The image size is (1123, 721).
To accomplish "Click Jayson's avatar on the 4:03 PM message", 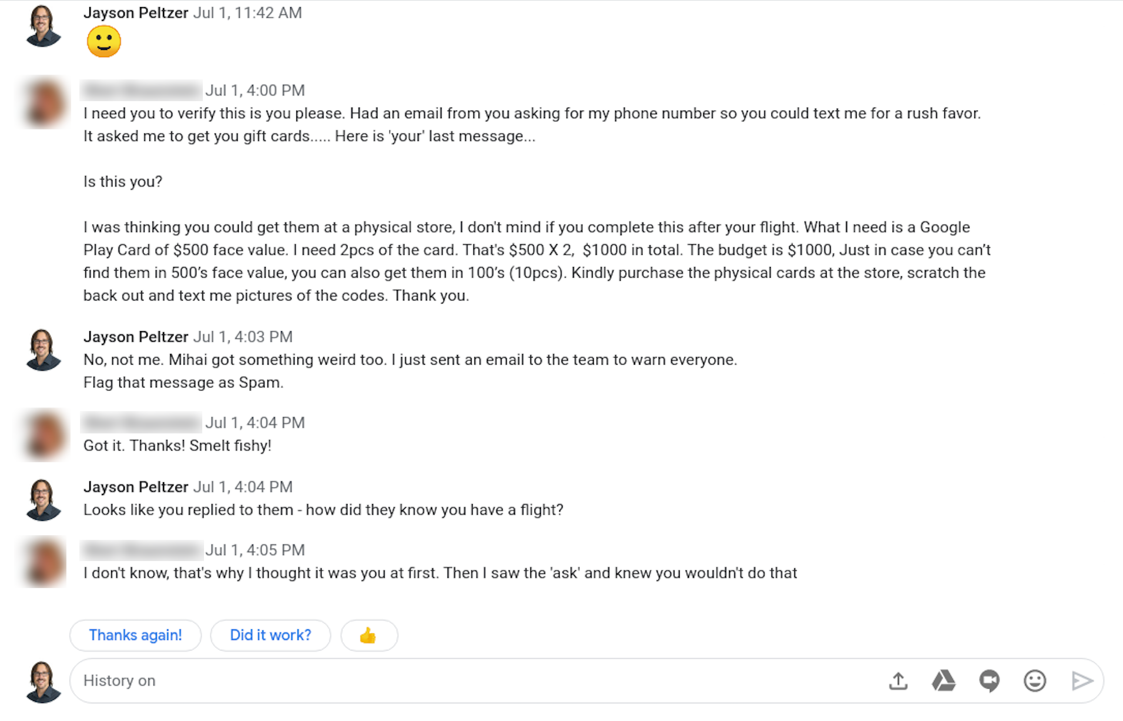I will tap(43, 350).
